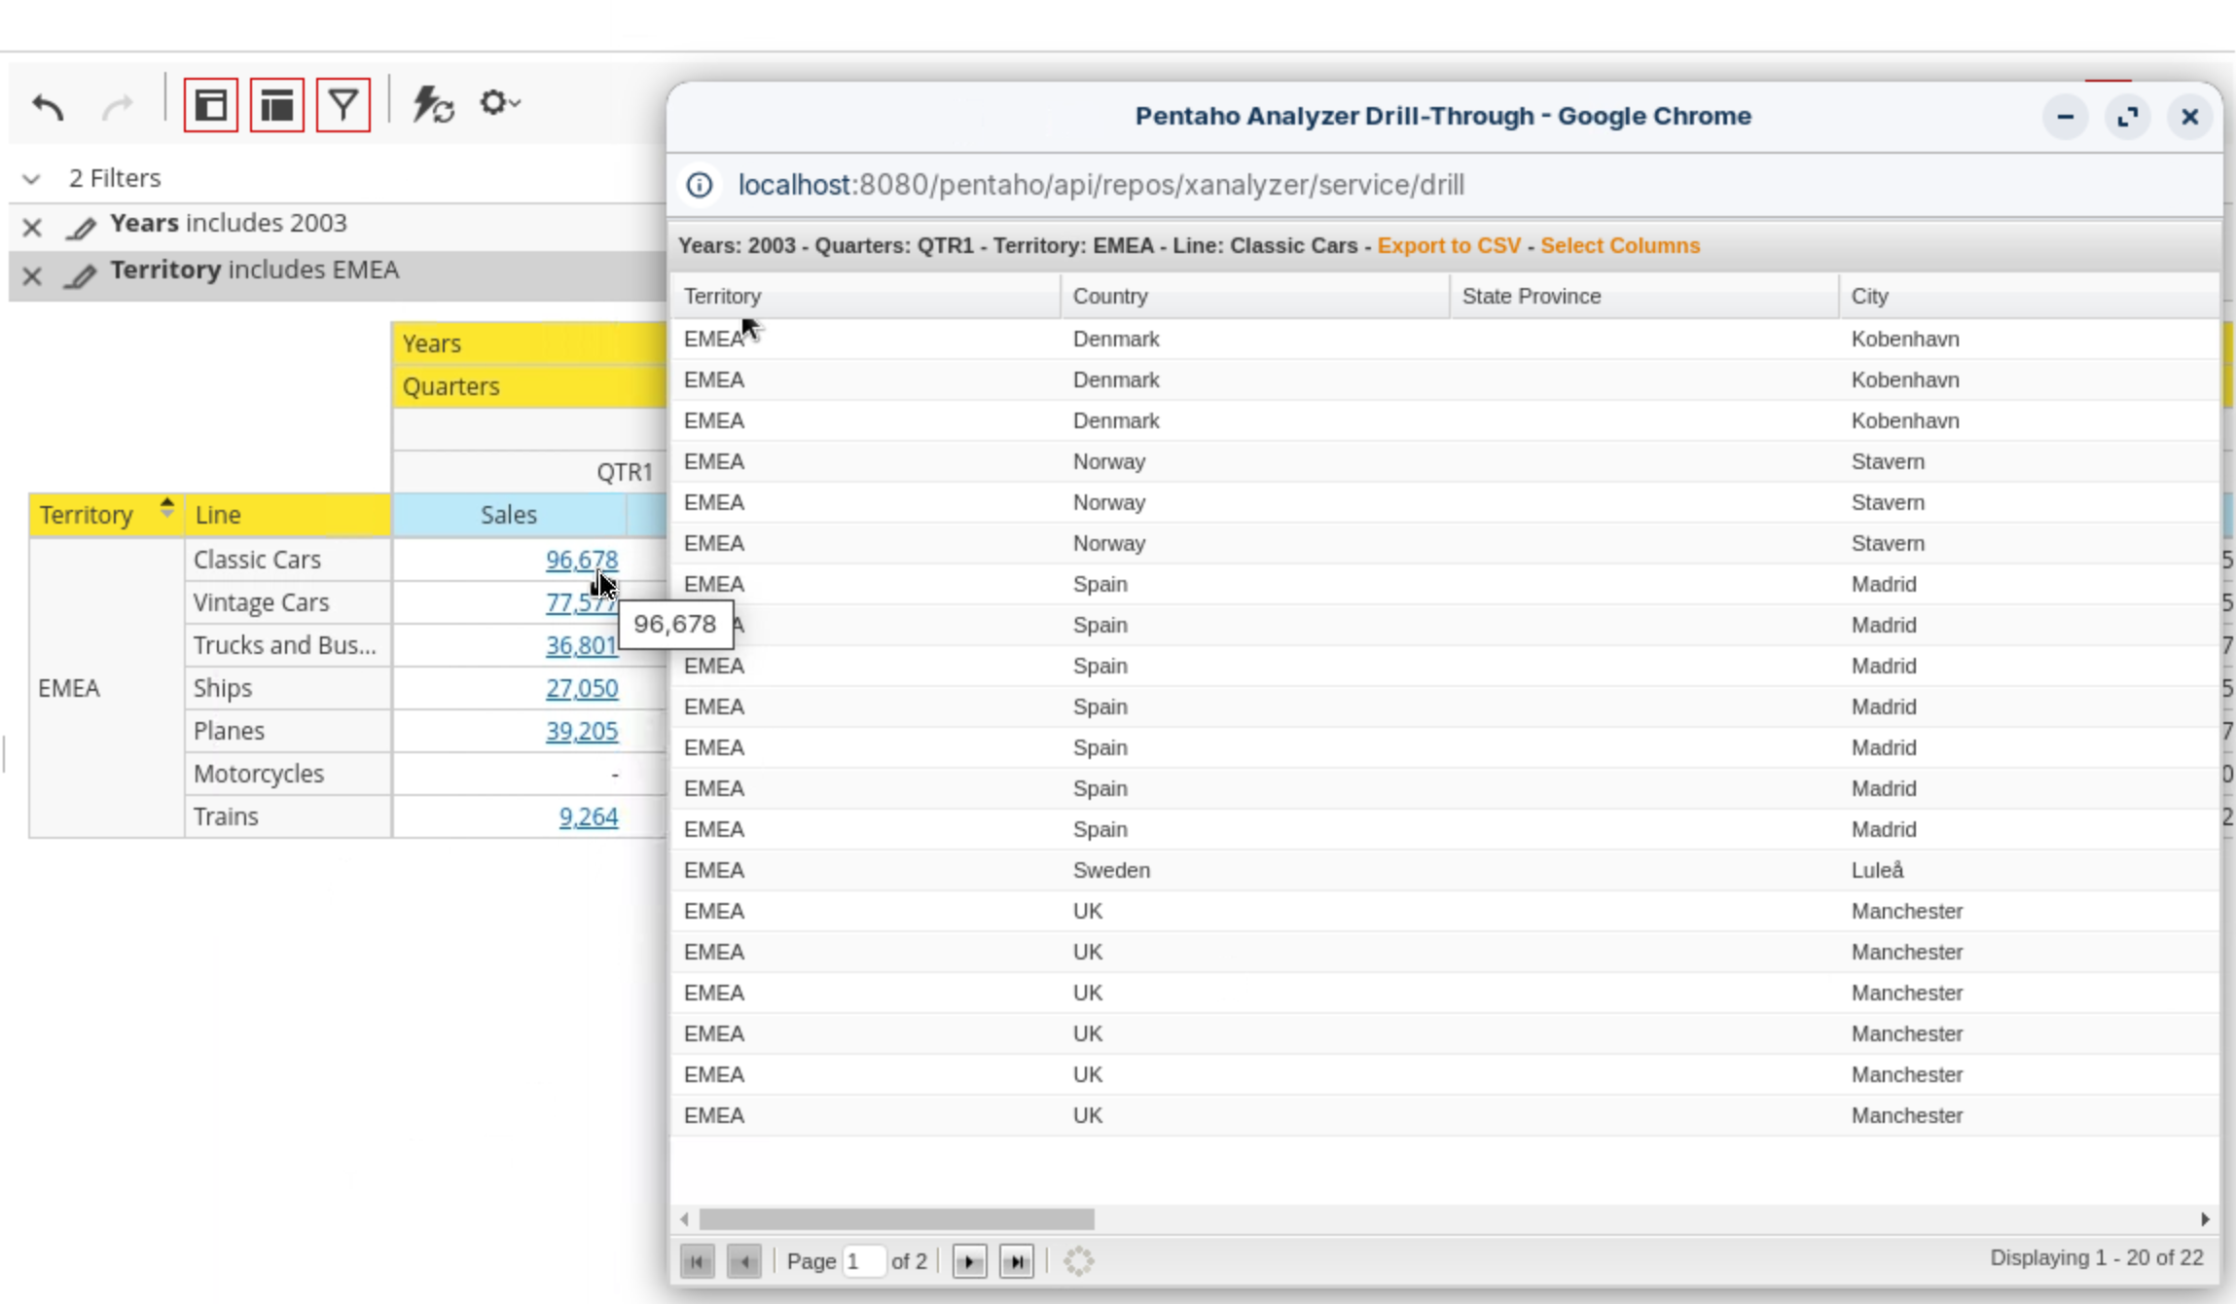The height and width of the screenshot is (1304, 2236).
Task: Click the Territory sort arrow
Action: (x=166, y=508)
